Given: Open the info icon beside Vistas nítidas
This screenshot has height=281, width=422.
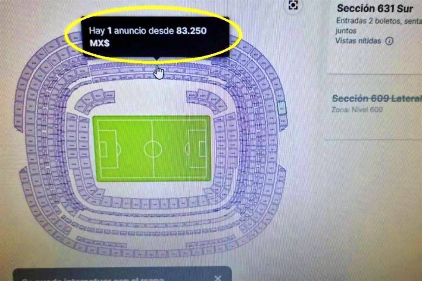Looking at the screenshot, I should point(389,41).
